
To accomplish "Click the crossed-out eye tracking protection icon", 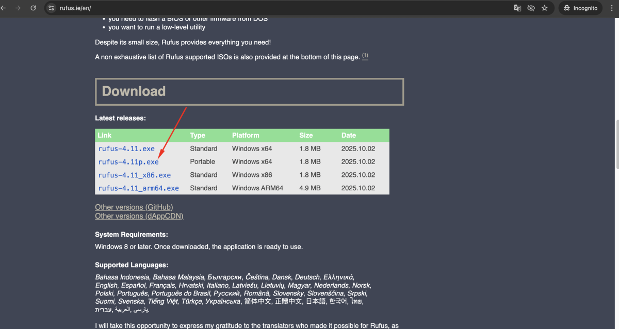I will coord(531,8).
